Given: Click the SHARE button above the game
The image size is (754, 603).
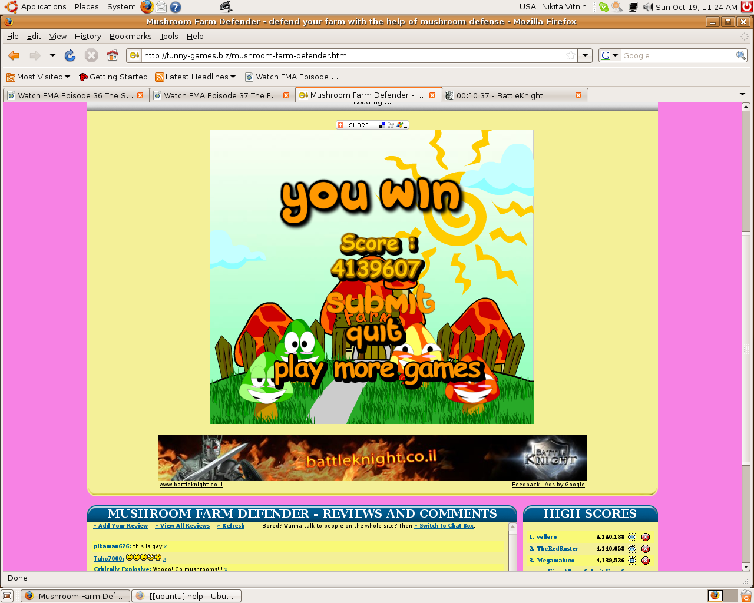Looking at the screenshot, I should click(372, 125).
